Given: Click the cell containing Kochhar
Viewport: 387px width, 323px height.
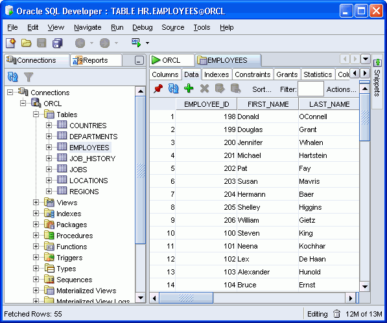Looking at the screenshot, I should point(329,246).
